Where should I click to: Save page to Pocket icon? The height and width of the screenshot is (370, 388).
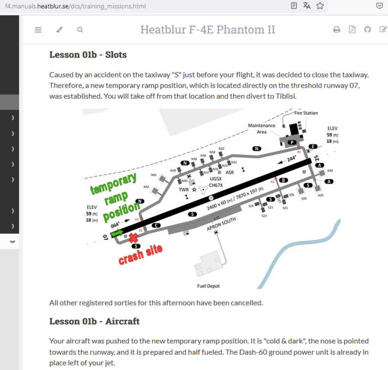(379, 6)
